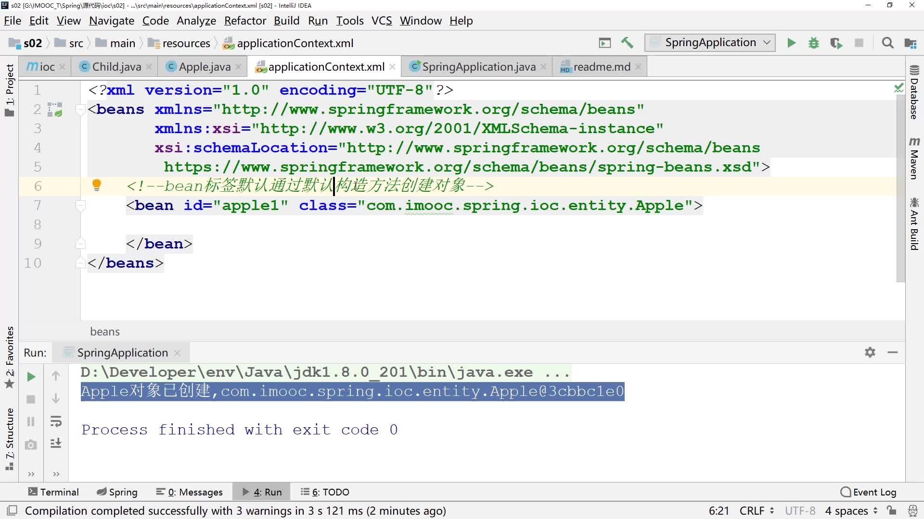
Task: Close the readme.md tab
Action: tap(638, 67)
